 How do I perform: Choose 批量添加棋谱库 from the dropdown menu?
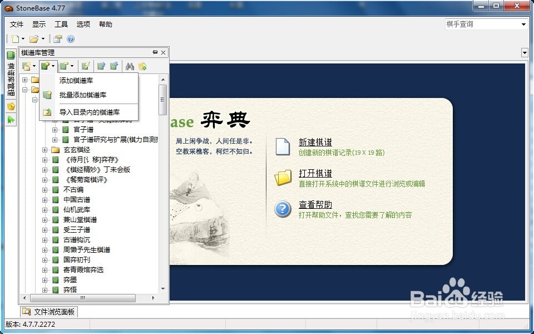[89, 95]
